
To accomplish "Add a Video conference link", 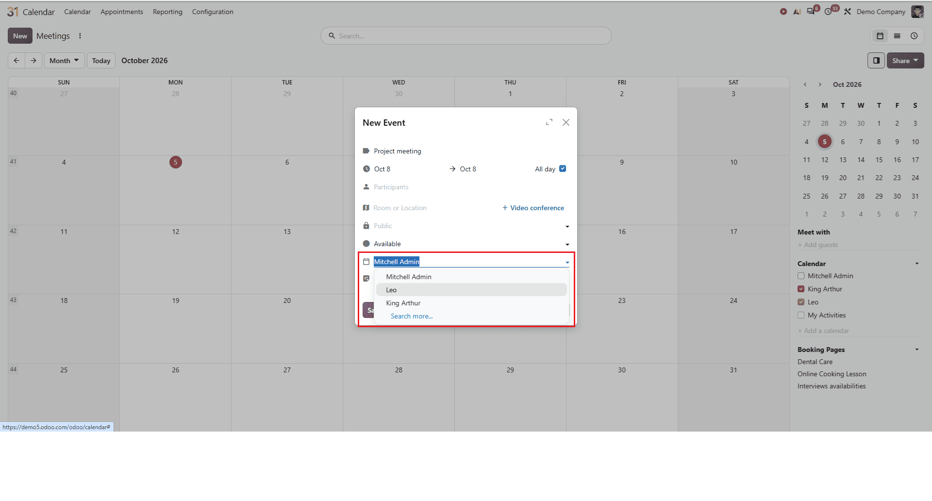I will coord(533,208).
